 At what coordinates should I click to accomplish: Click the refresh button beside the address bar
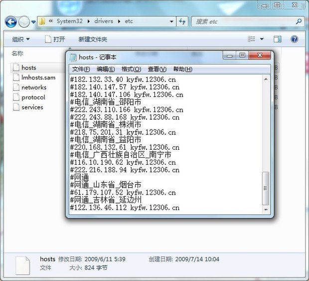coord(182,21)
